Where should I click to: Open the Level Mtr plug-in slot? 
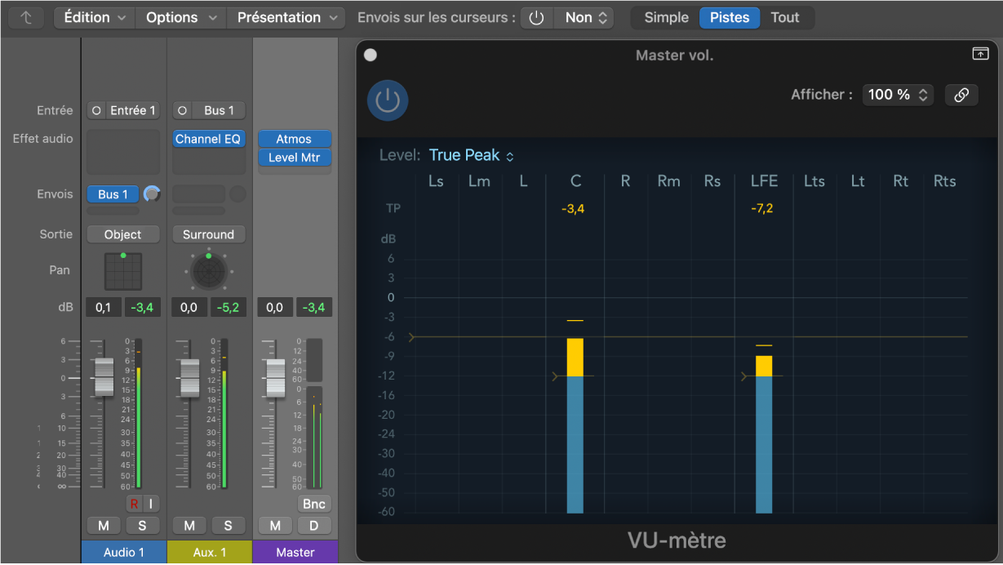[295, 158]
